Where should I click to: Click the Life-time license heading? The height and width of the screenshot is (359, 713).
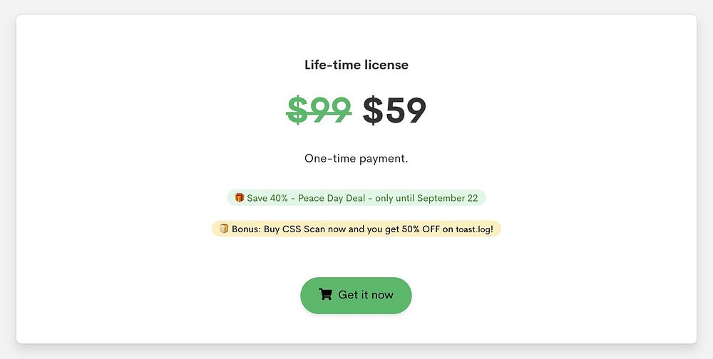(x=356, y=65)
